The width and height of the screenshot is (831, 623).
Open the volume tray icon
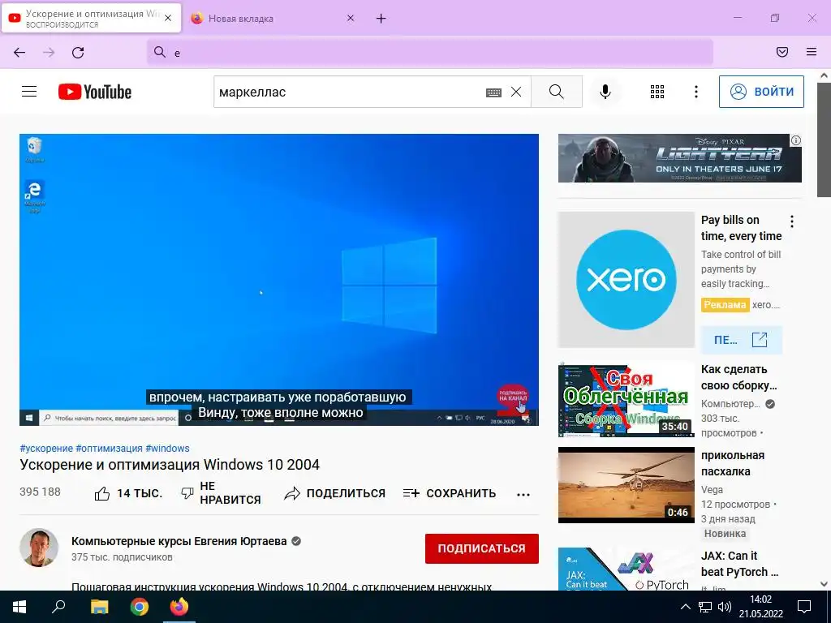pos(725,607)
